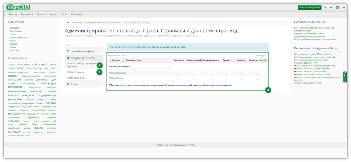Toggle Скрипт right for XWikiAdminGroup
351x162 pixels.
tap(227, 73)
